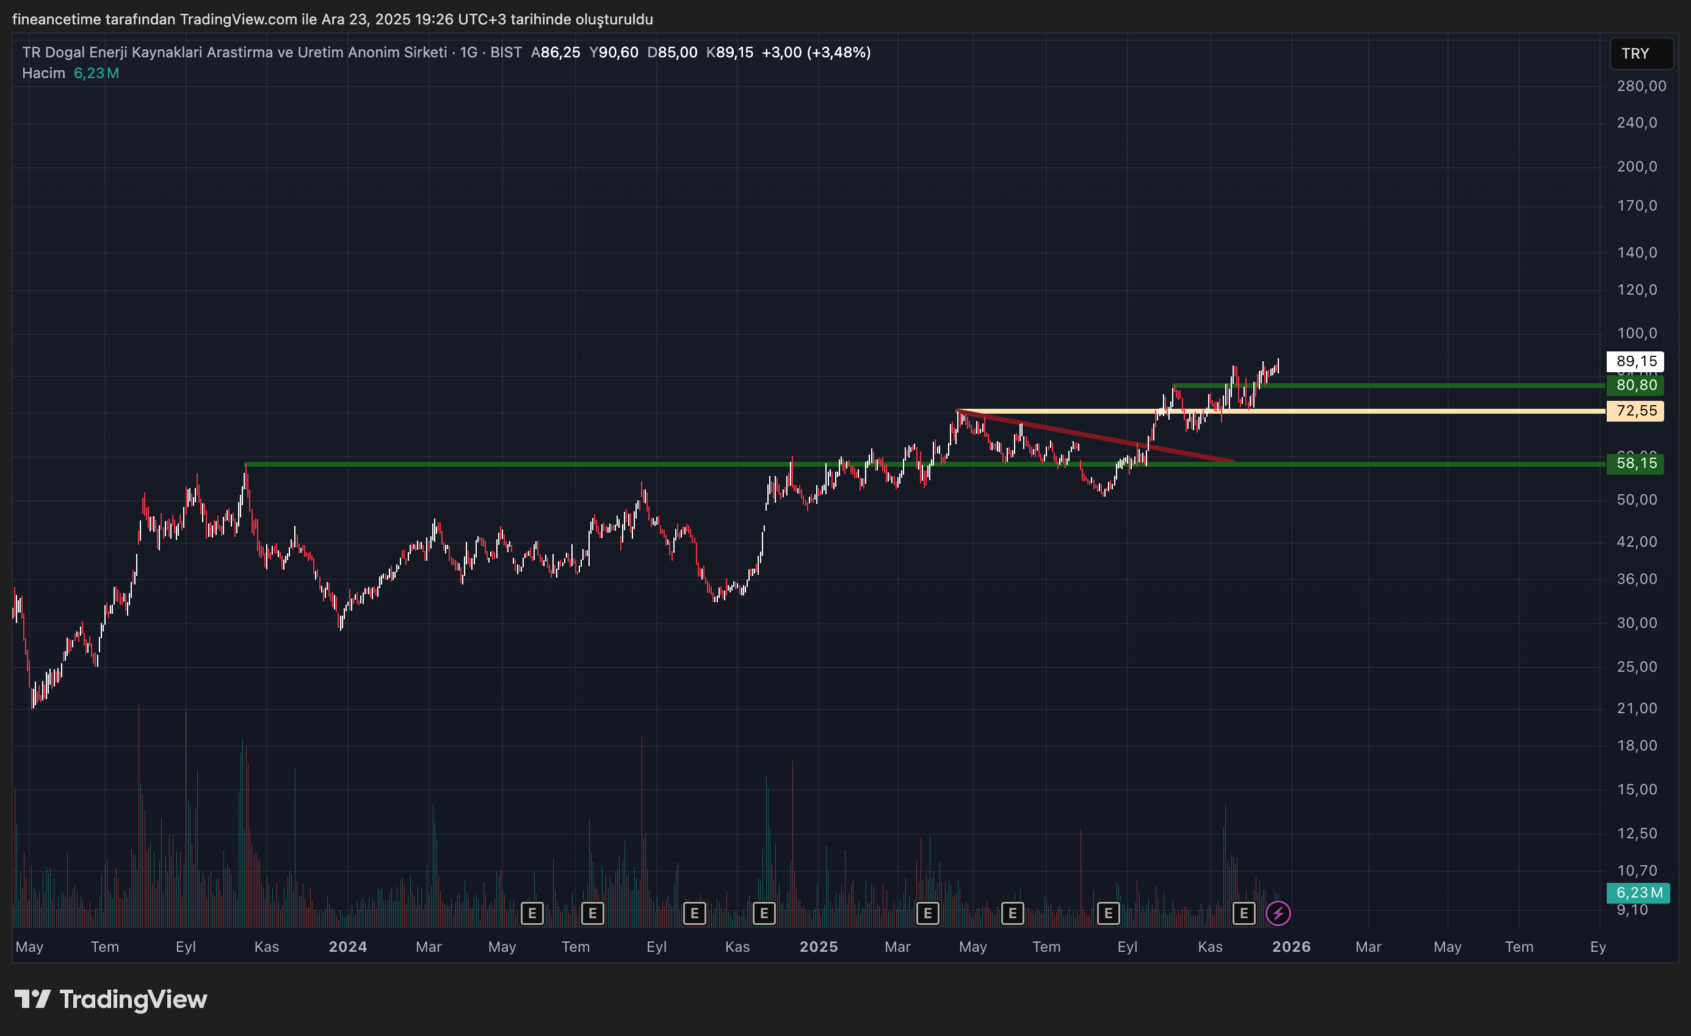Image resolution: width=1691 pixels, height=1036 pixels.
Task: Click the teal 6,23 M volume label
Action: tap(1638, 892)
